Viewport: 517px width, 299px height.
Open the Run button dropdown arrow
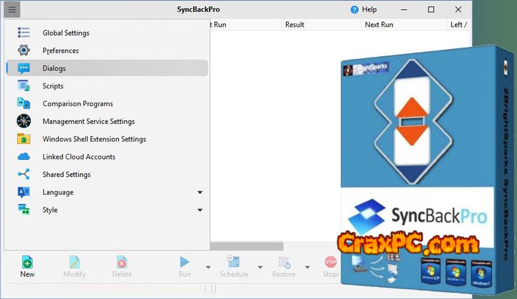(208, 267)
